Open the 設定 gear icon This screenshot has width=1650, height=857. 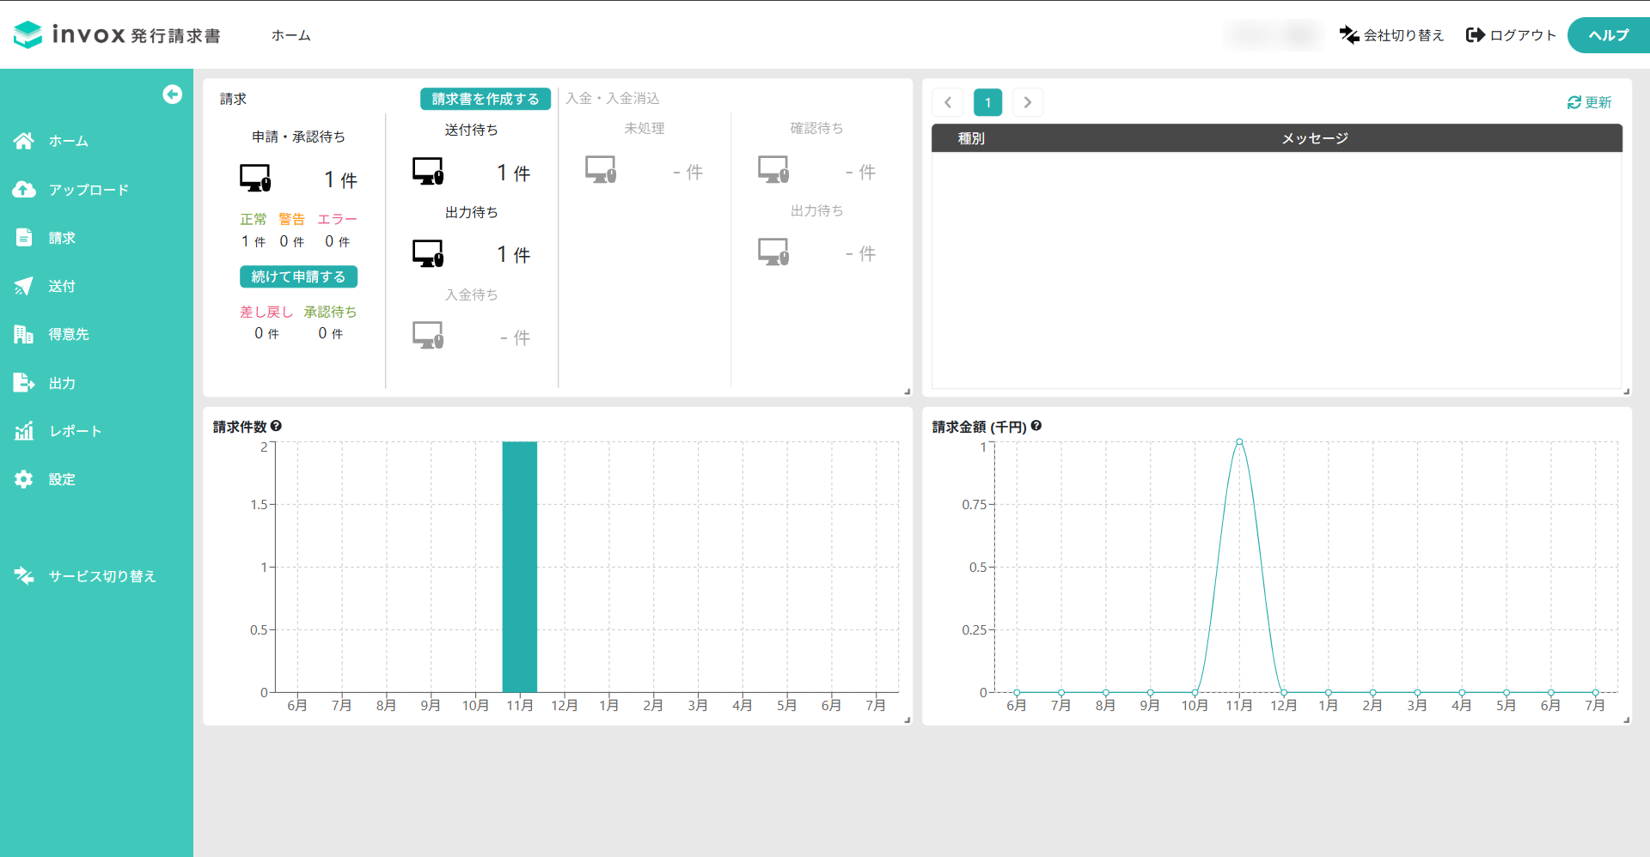(x=24, y=479)
